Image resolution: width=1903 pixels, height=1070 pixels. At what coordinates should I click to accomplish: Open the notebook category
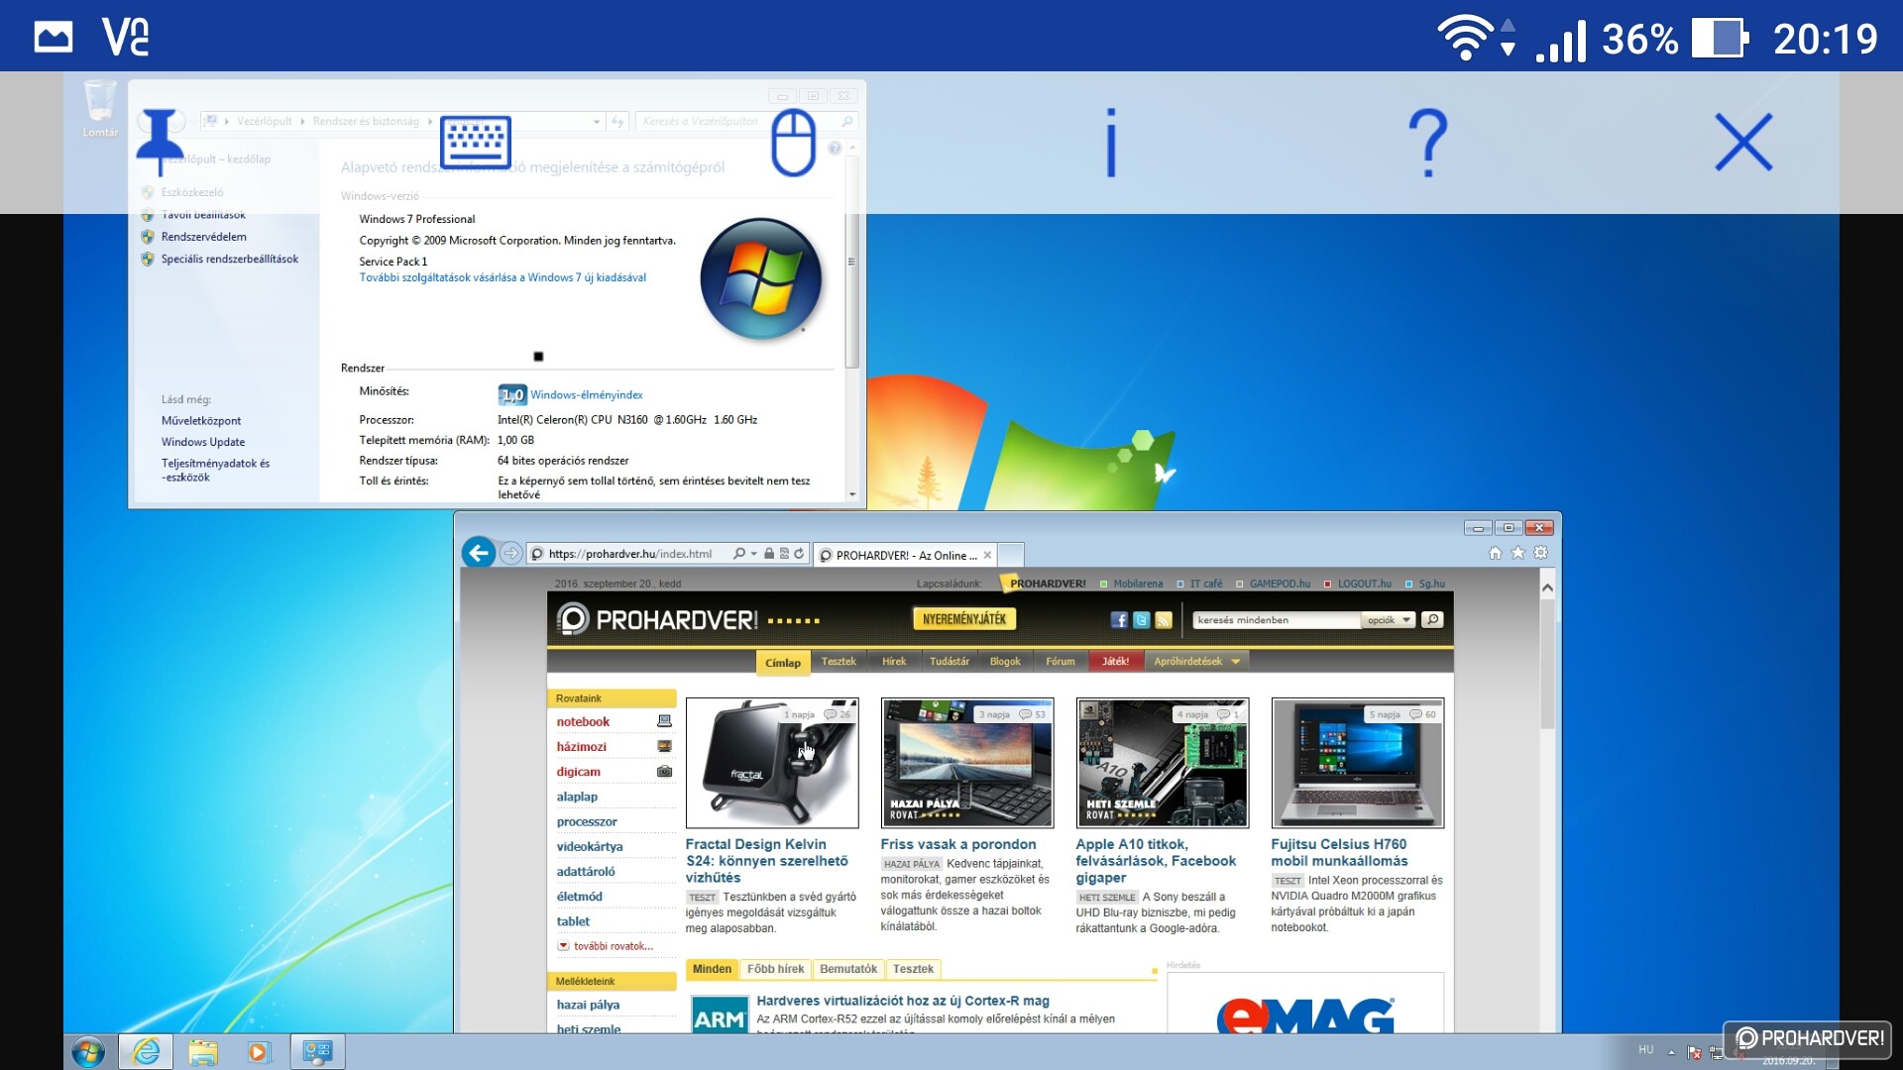[583, 721]
